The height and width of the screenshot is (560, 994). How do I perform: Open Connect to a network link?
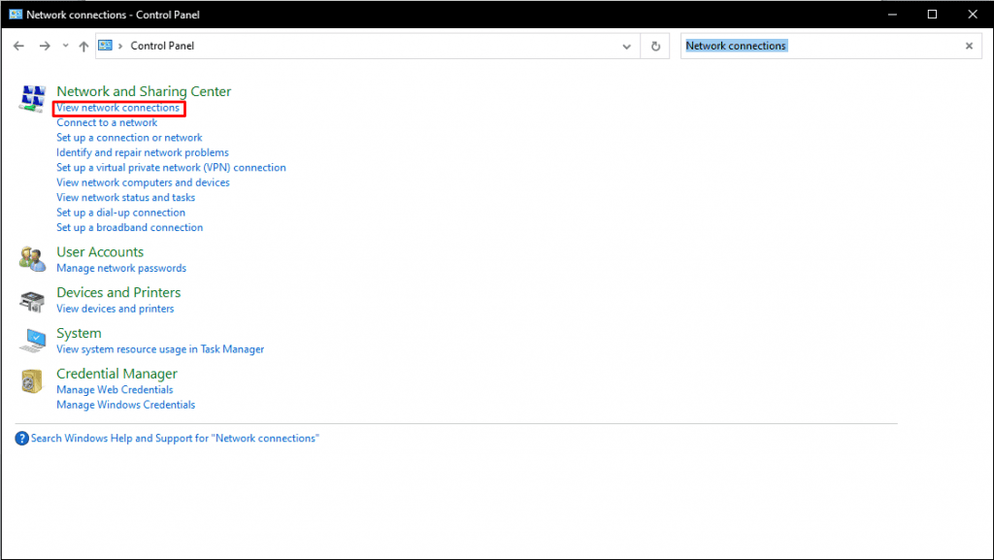pyautogui.click(x=107, y=123)
